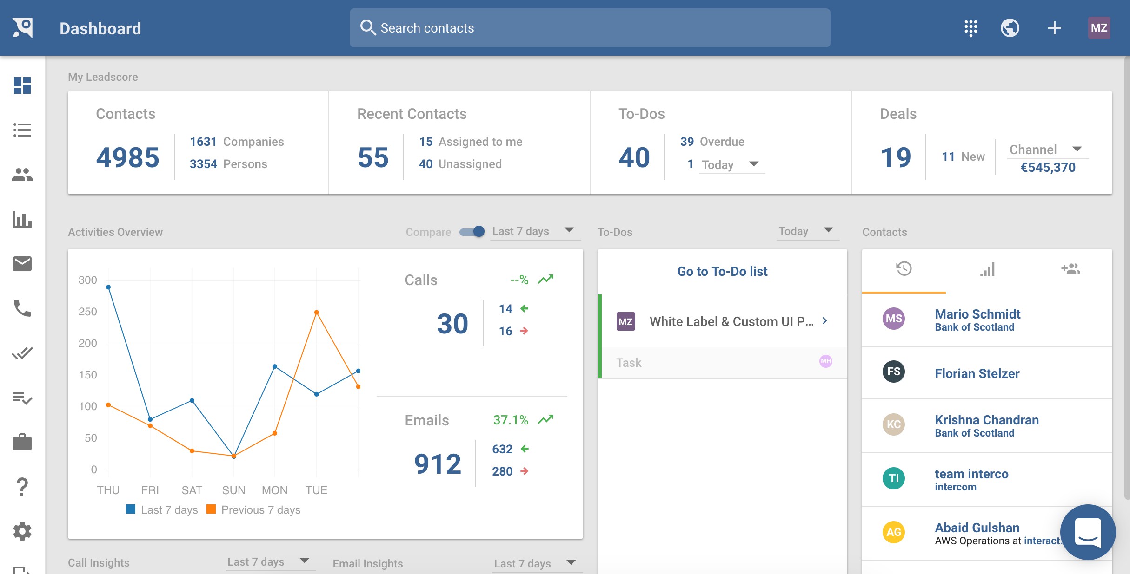Toggle the Compare switch

(x=472, y=231)
